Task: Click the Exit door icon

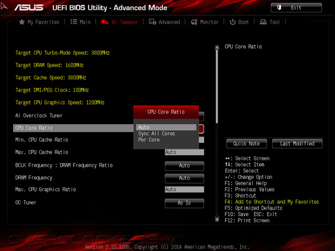Action: (279, 7)
